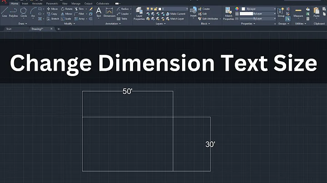Expand the Groups panel
Viewport: 327px width, 183px height.
283,24
